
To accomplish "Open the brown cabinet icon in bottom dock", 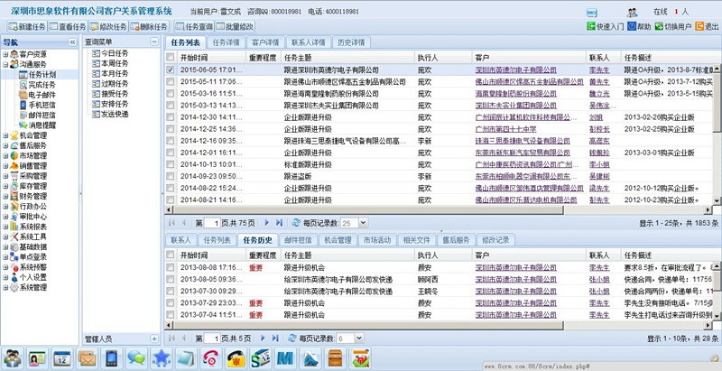I will coord(335,358).
